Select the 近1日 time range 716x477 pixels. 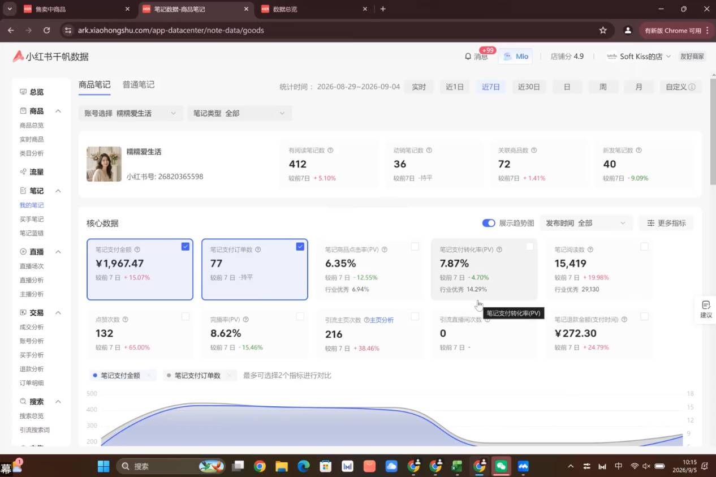455,87
